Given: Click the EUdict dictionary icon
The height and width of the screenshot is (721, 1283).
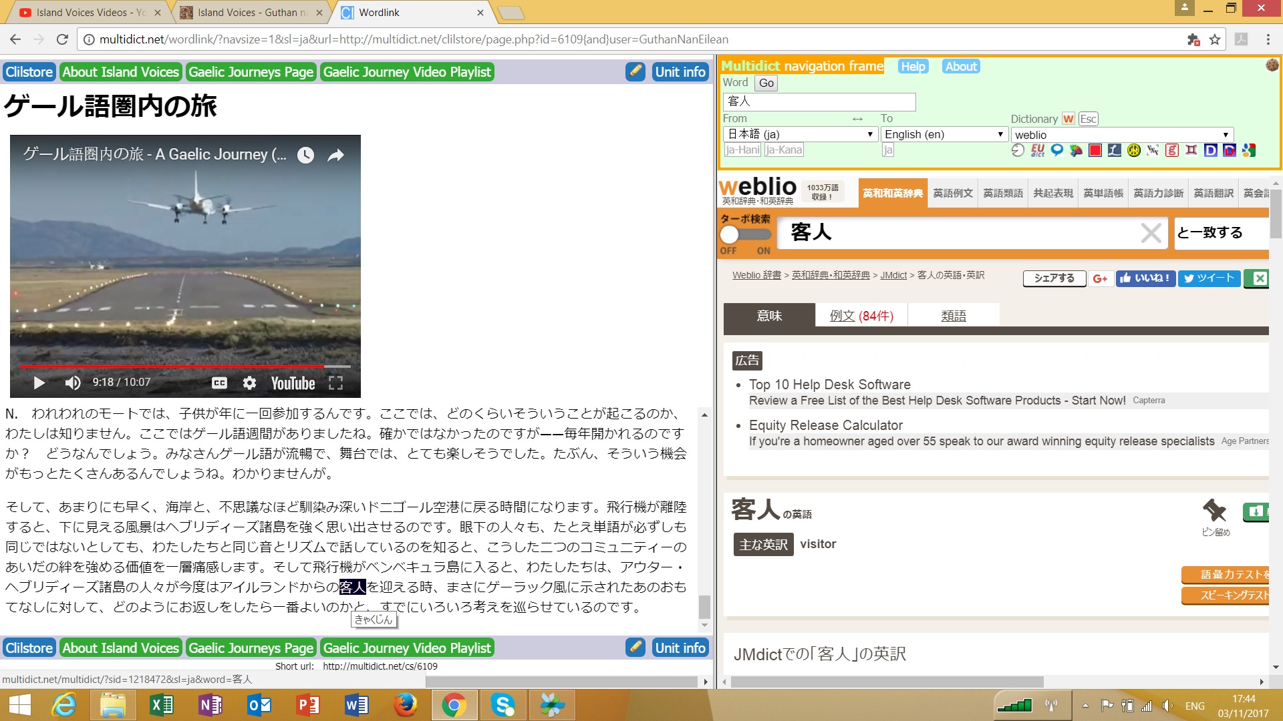Looking at the screenshot, I should point(1037,150).
